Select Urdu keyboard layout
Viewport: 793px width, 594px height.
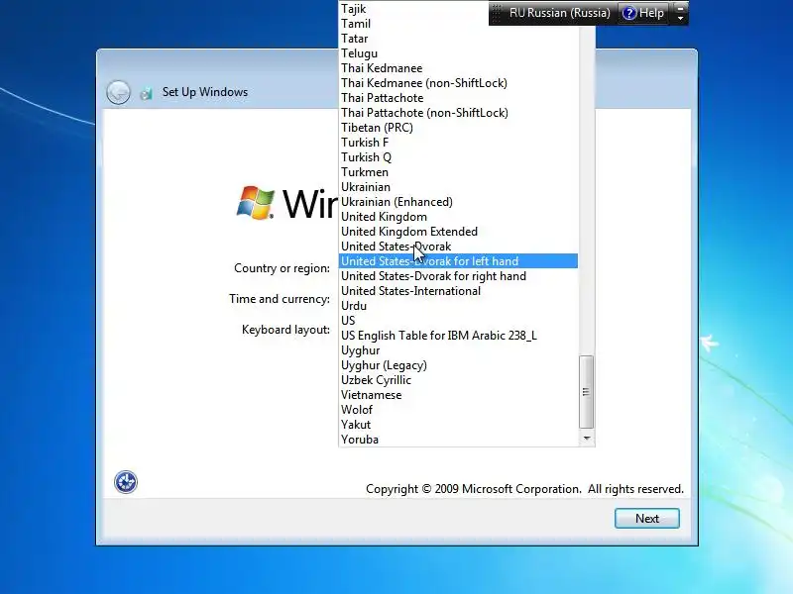click(458, 306)
